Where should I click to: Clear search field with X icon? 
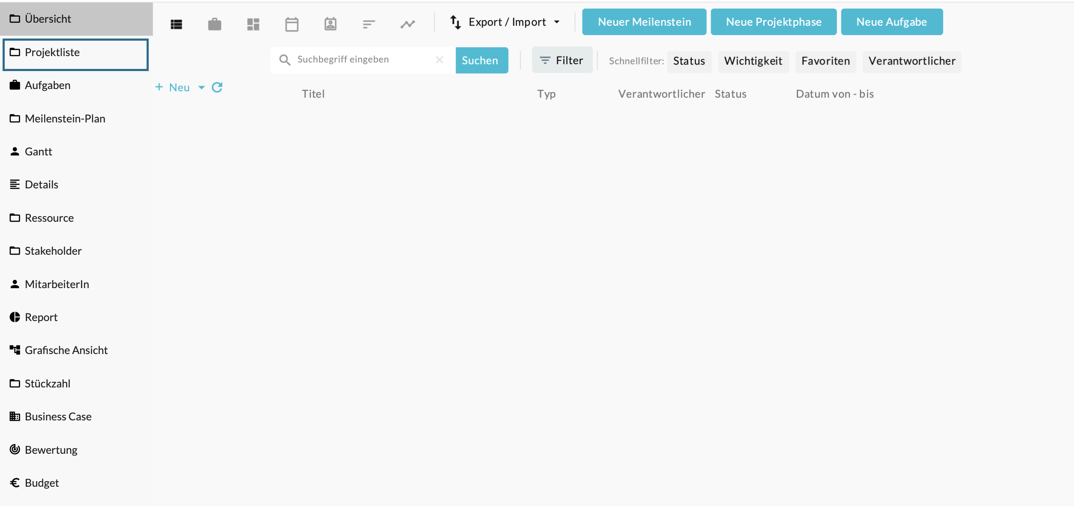(x=439, y=60)
